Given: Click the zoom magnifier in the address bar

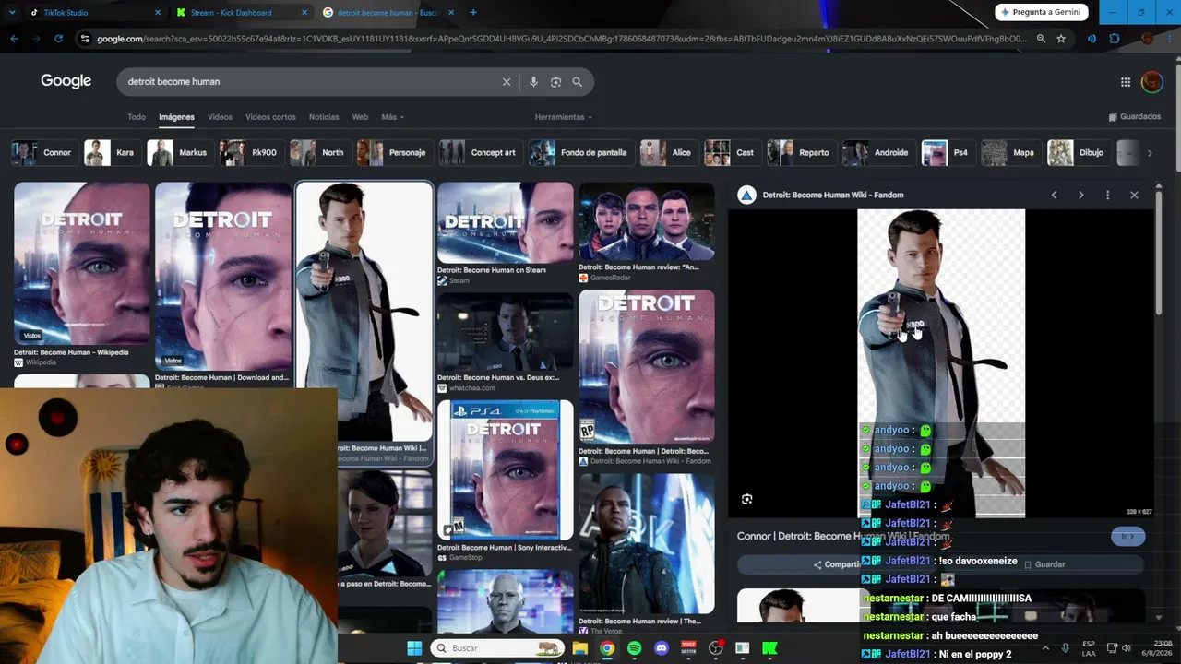Looking at the screenshot, I should click(1041, 39).
